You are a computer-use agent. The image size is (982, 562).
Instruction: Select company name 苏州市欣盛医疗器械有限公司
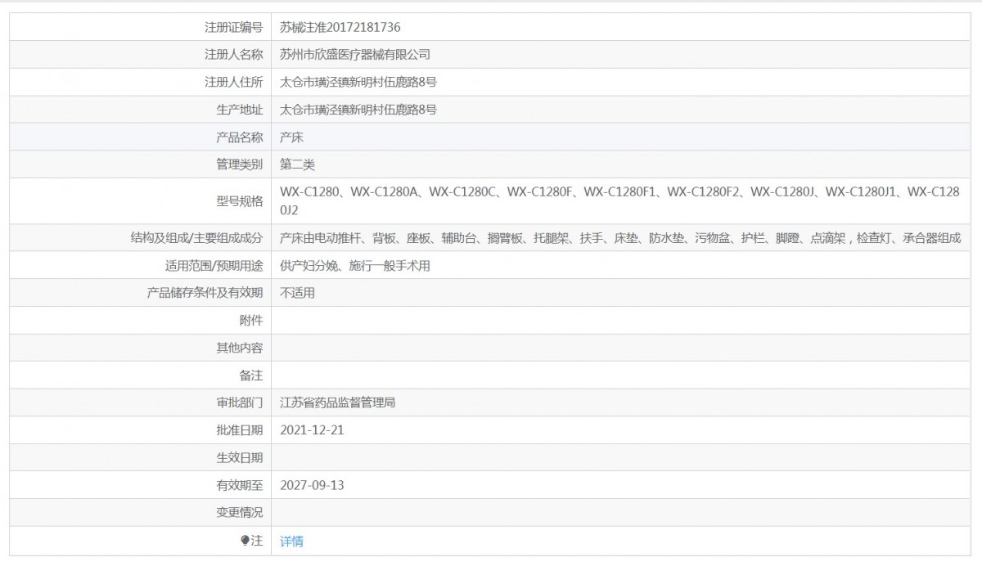[355, 55]
